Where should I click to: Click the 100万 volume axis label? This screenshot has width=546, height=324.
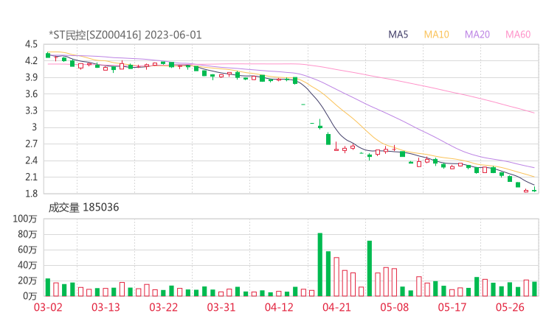[x=25, y=219]
